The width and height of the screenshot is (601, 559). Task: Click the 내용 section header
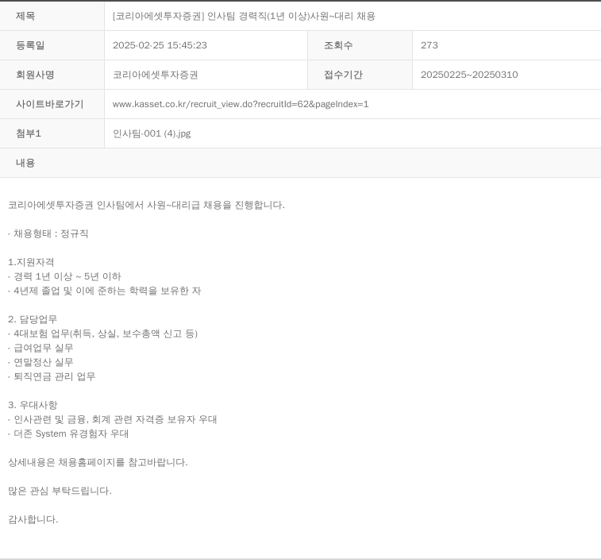pyautogui.click(x=300, y=163)
